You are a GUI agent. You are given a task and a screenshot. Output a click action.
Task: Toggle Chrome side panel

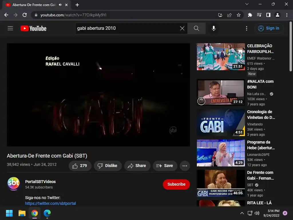click(x=268, y=15)
